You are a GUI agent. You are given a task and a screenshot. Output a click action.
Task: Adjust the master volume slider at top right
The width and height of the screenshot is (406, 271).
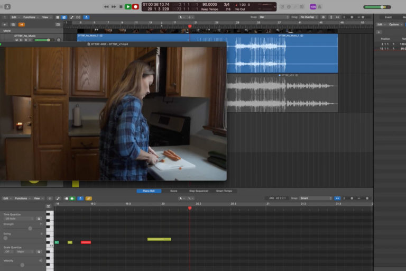(382, 7)
